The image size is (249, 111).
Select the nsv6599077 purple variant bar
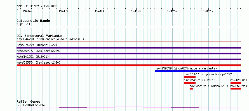point(129,54)
